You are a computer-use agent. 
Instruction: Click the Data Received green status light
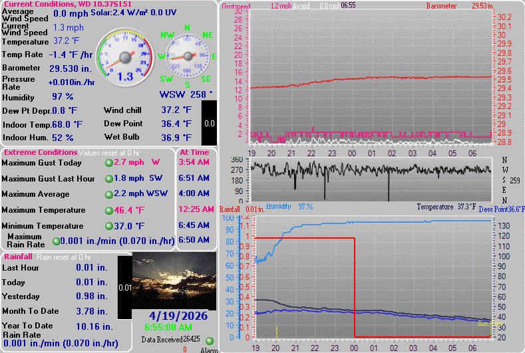point(210,341)
